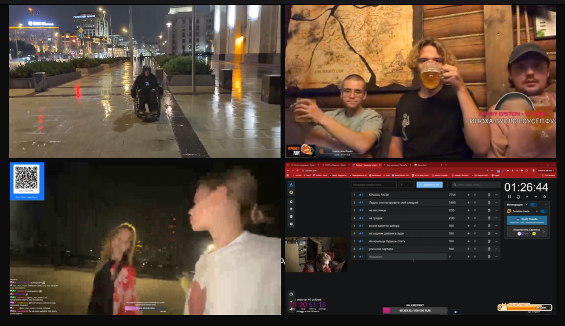This screenshot has width=565, height=326.
Task: Open more options for lot уличном сартире
Action: tap(496, 249)
